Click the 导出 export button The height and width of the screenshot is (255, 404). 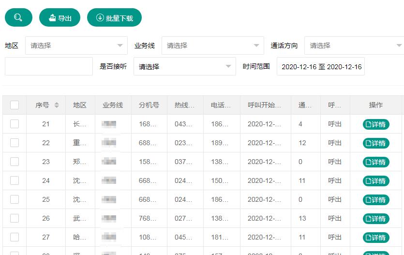60,18
